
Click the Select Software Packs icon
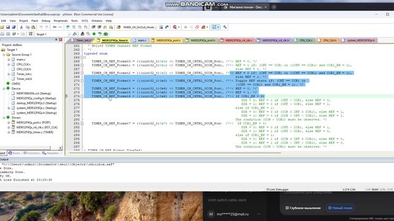100,34
